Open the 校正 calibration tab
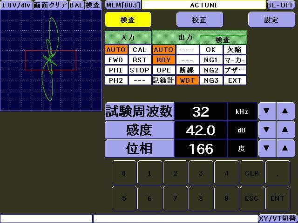 (x=199, y=20)
